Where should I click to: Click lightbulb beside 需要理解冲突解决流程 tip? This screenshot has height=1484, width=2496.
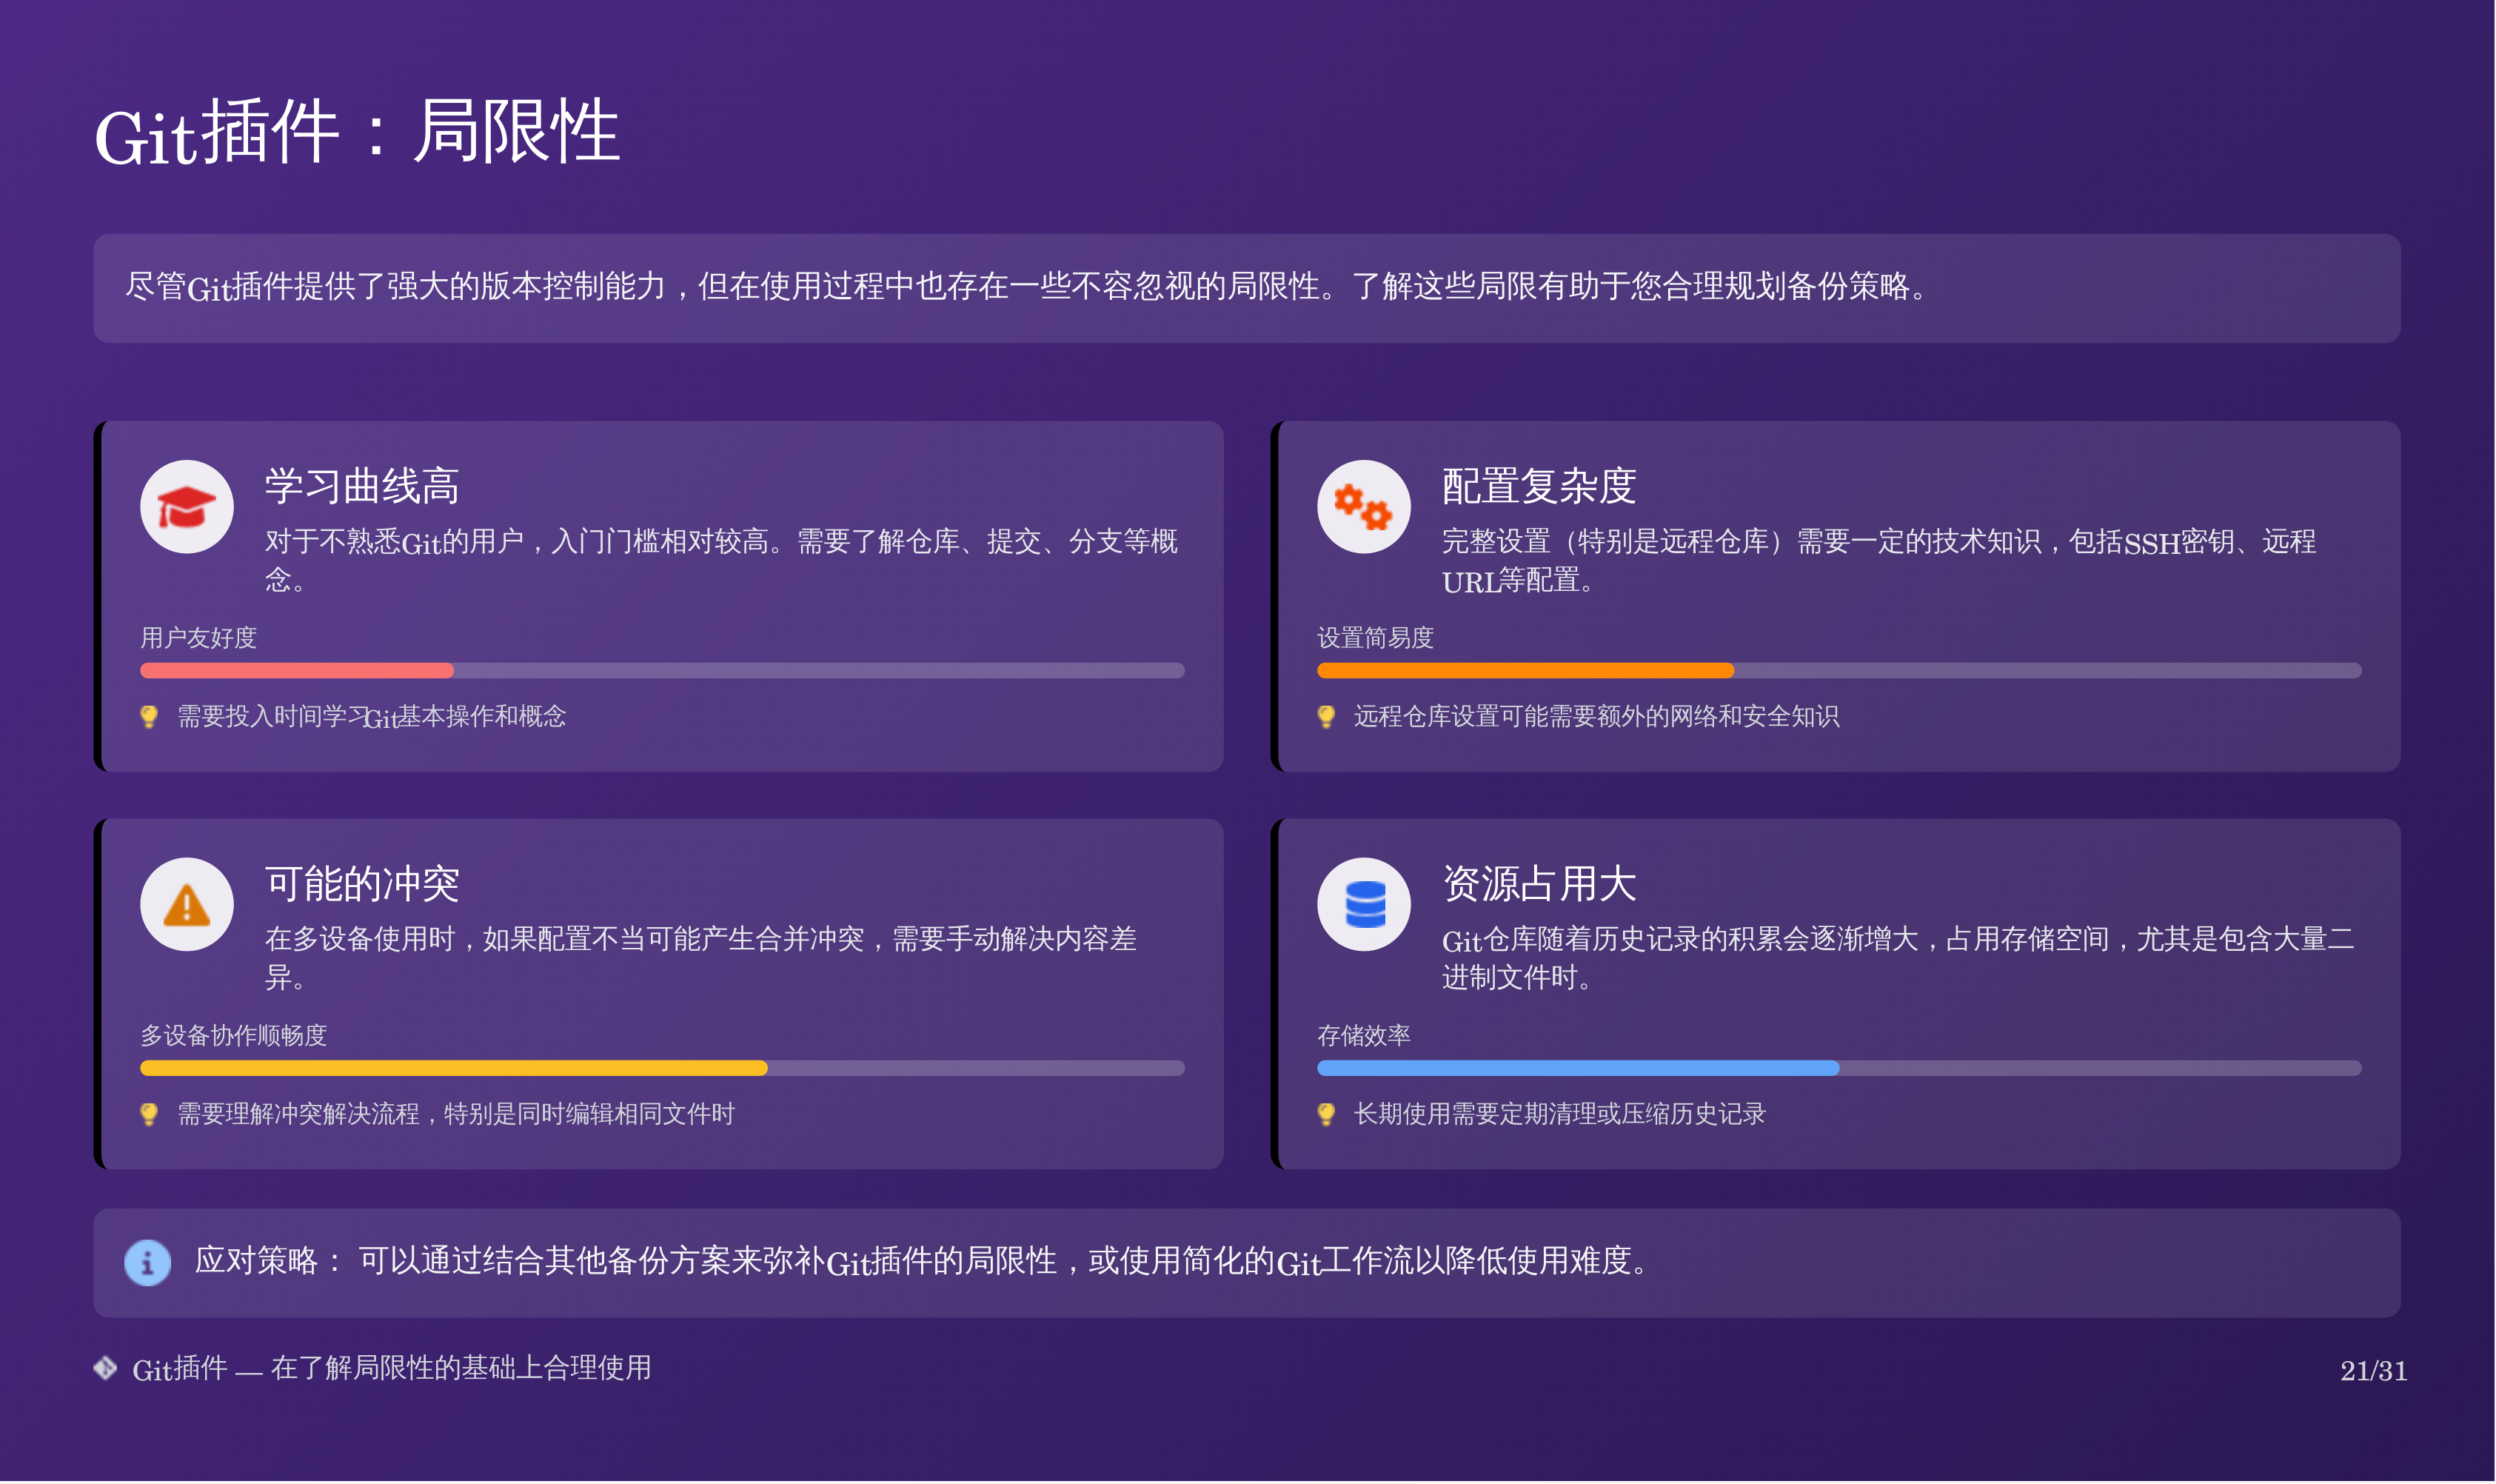click(x=149, y=1114)
